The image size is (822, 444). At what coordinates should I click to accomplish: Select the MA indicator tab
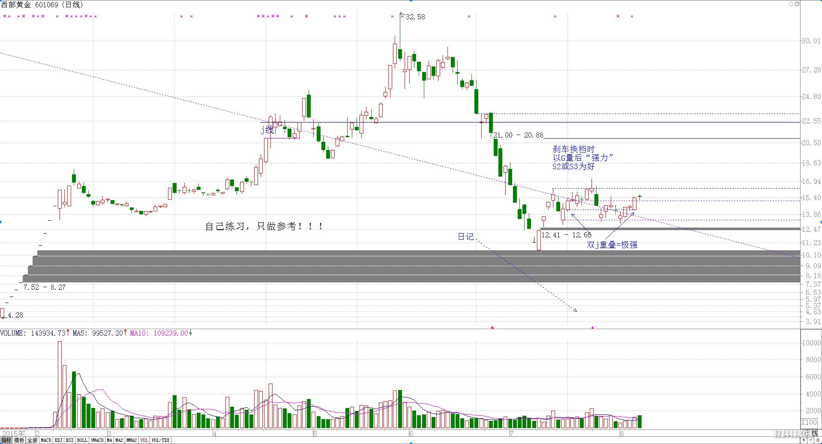(110, 440)
